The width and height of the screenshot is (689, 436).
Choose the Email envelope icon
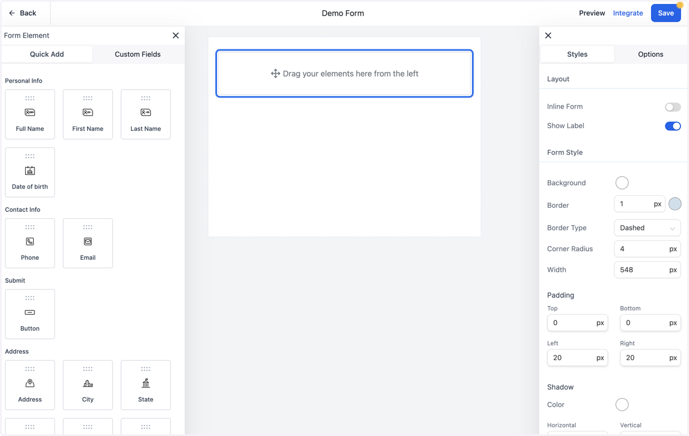click(x=88, y=242)
